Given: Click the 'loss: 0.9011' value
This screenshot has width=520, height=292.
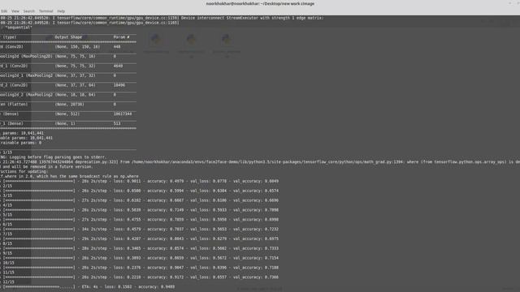Looking at the screenshot, I should [x=127, y=181].
